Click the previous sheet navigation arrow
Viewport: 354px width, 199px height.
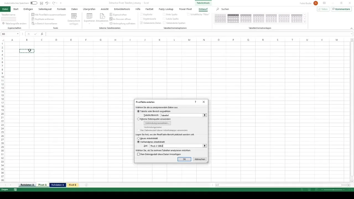coord(5,185)
